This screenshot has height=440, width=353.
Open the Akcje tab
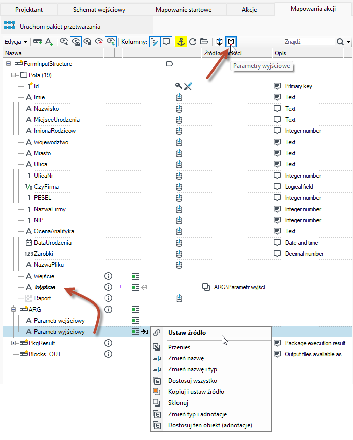tap(249, 10)
